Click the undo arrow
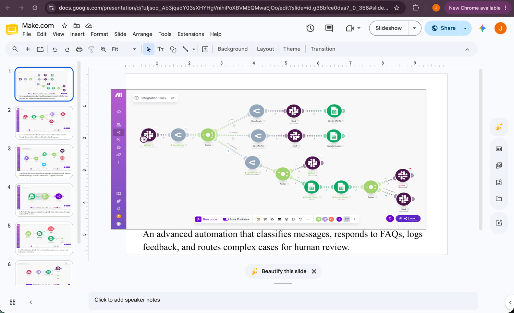This screenshot has height=313, width=514. (x=55, y=49)
